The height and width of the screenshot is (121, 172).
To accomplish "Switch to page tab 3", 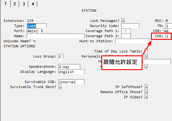I will coord(24,4).
